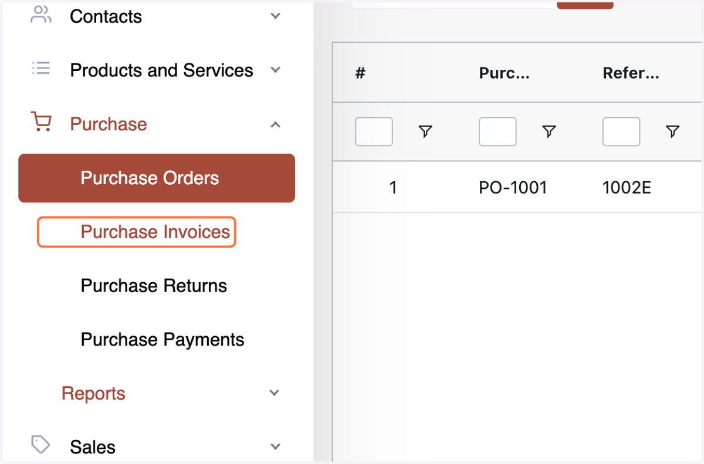
Task: Open filter options for the # column
Action: tap(425, 131)
